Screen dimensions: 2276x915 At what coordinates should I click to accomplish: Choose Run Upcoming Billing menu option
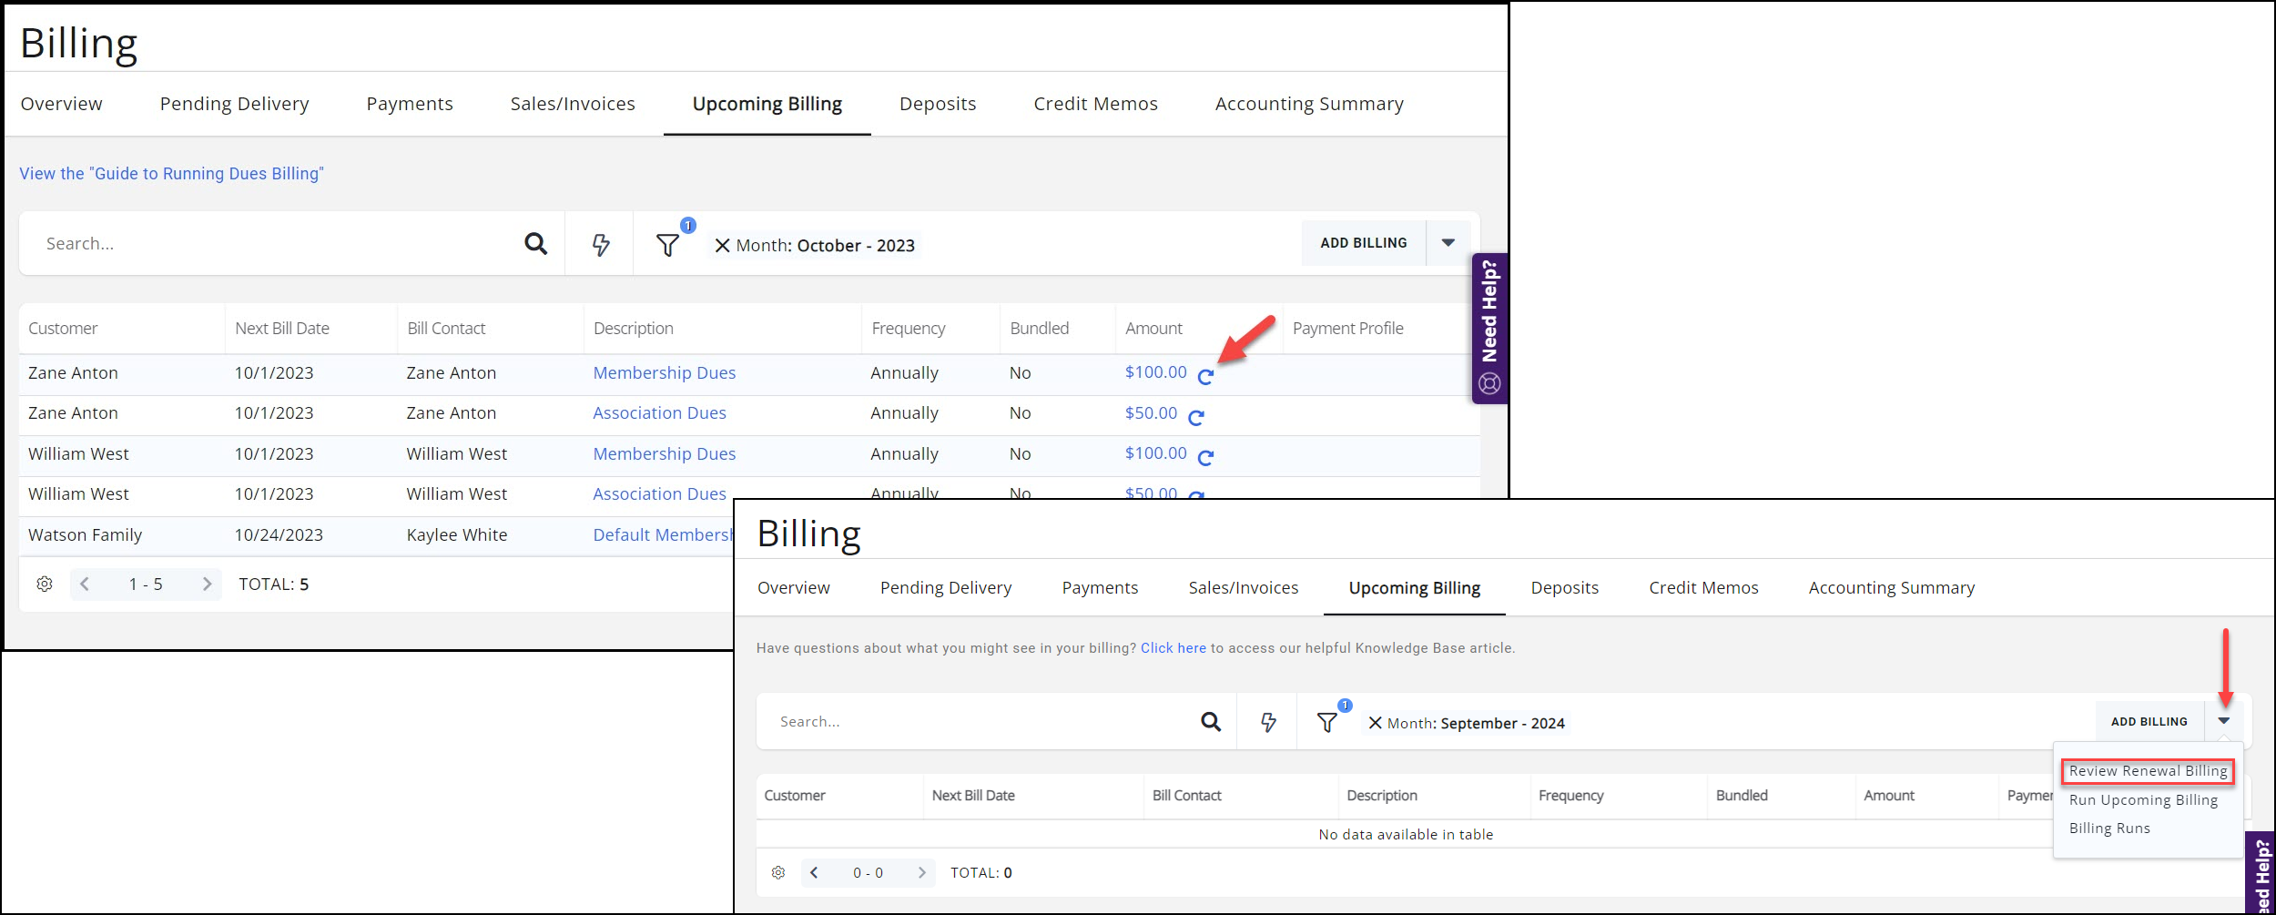2143,800
